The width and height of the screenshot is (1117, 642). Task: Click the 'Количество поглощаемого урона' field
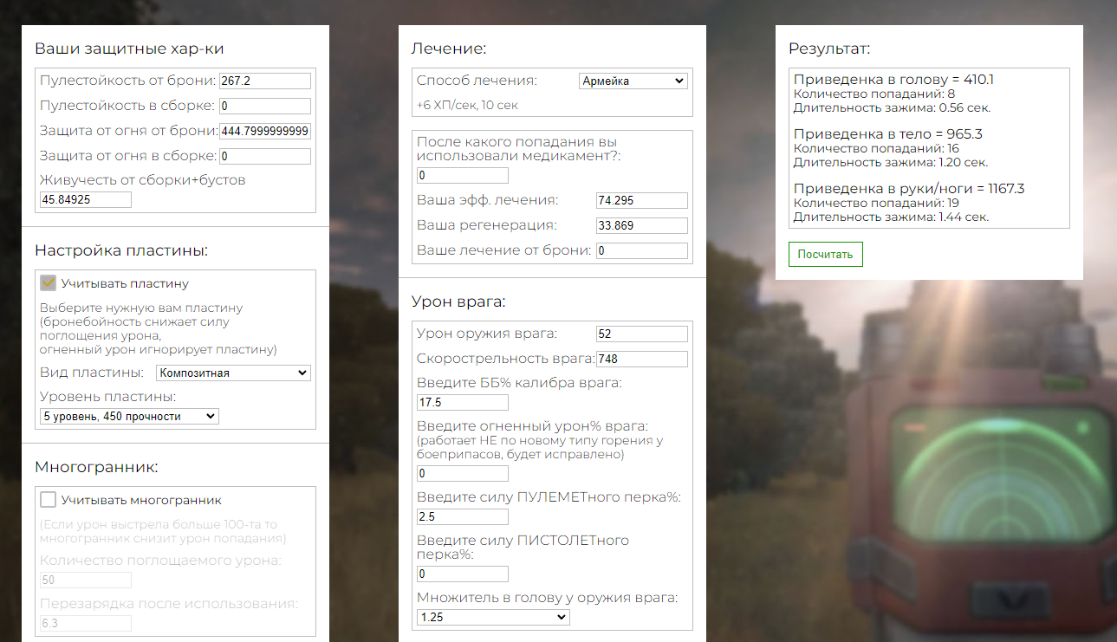(85, 580)
